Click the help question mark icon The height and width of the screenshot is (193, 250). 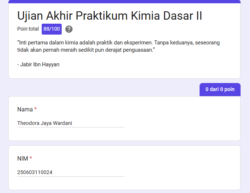69,29
